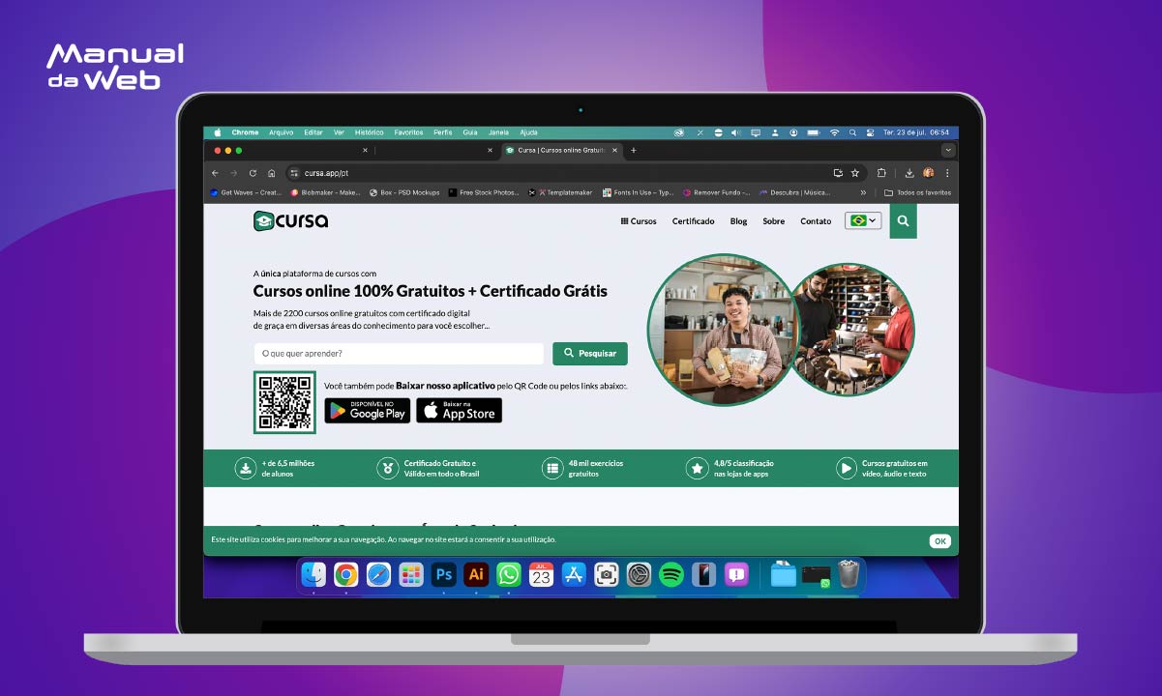Open the Templatemaker bookmark

(x=560, y=192)
